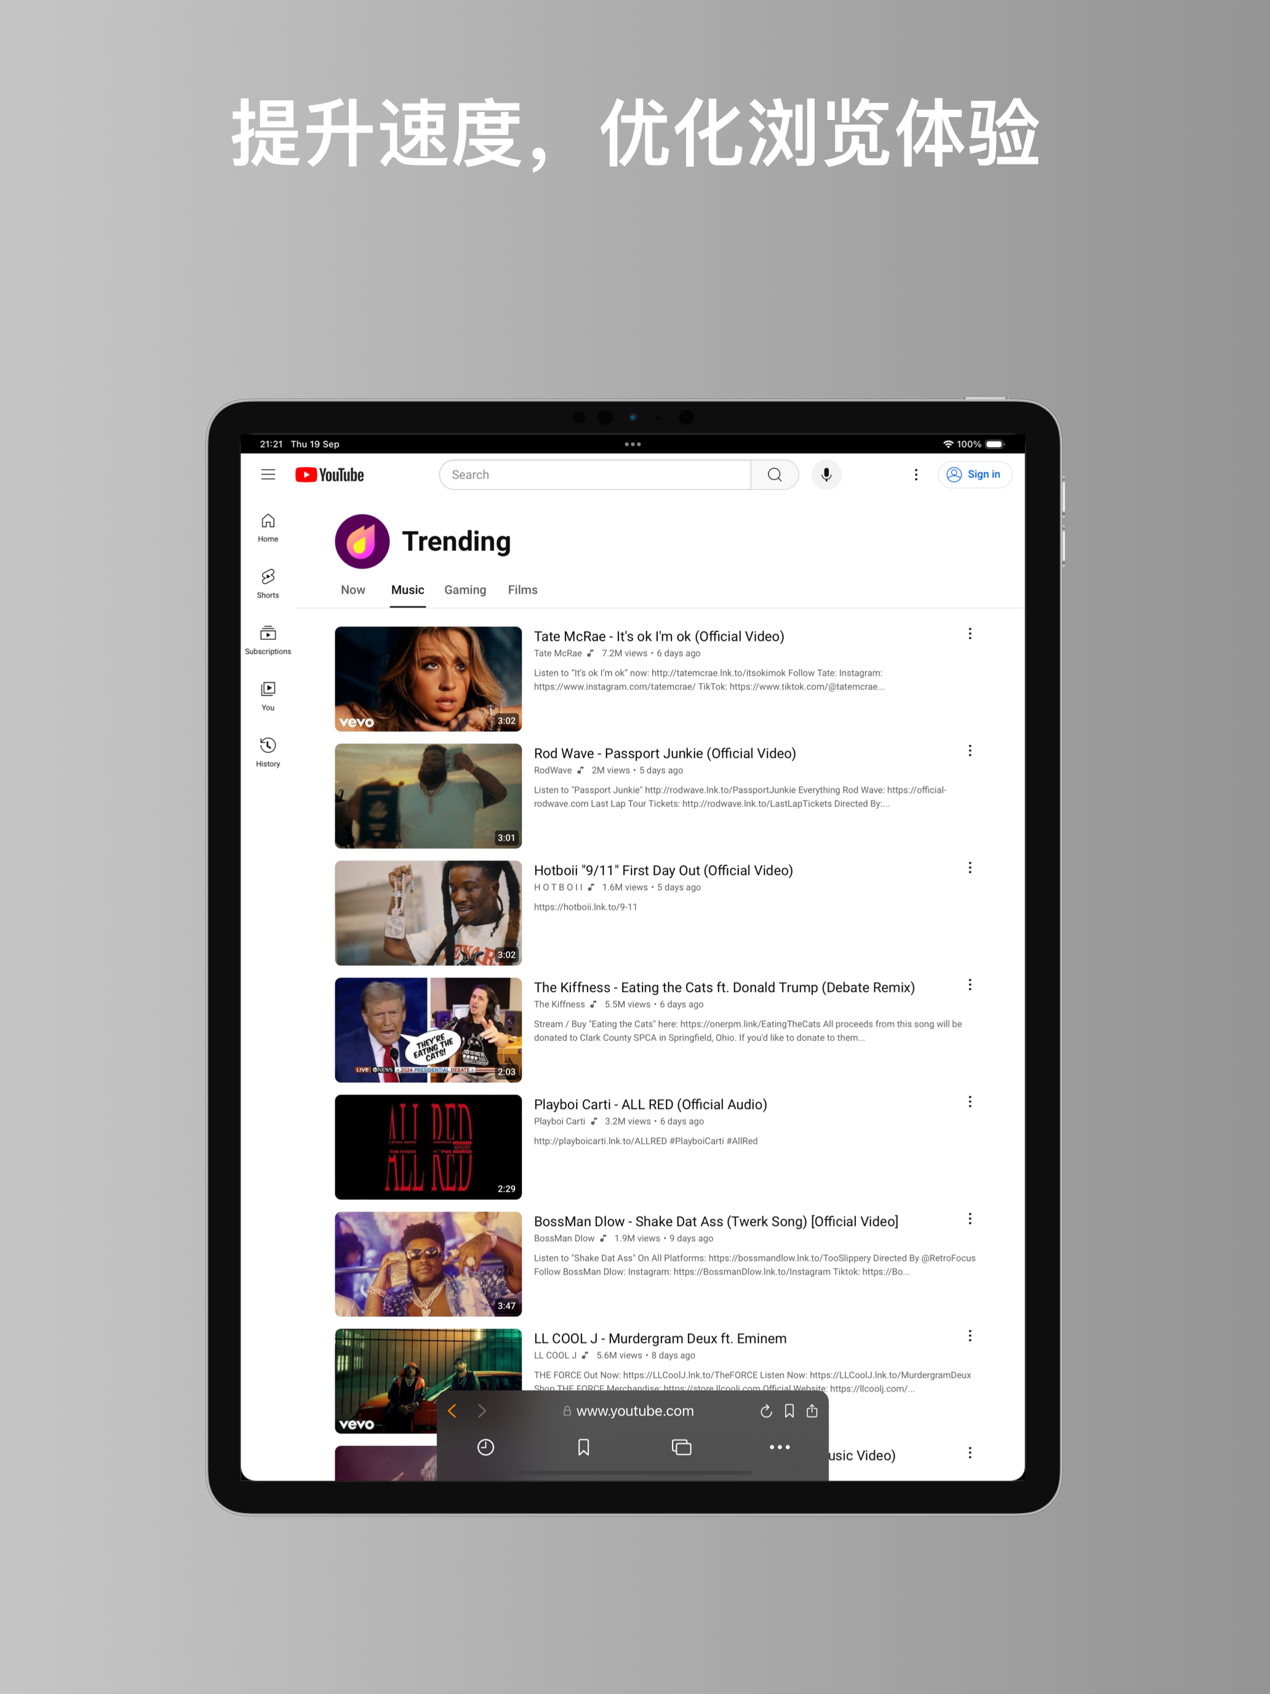
Task: Reload the page with refresh icon
Action: (765, 1411)
